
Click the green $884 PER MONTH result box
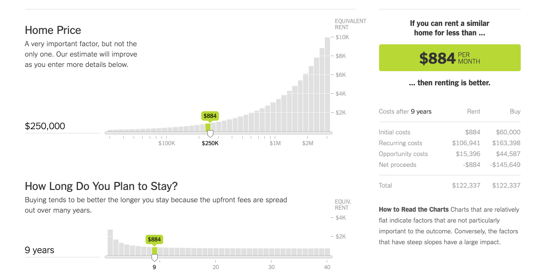pyautogui.click(x=449, y=58)
